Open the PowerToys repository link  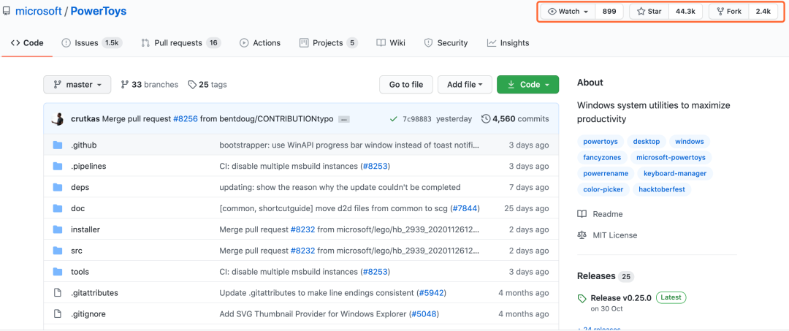[x=99, y=10]
